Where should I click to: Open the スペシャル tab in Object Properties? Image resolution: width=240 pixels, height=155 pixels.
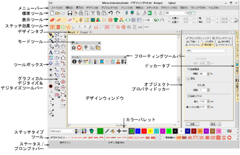(x=192, y=45)
